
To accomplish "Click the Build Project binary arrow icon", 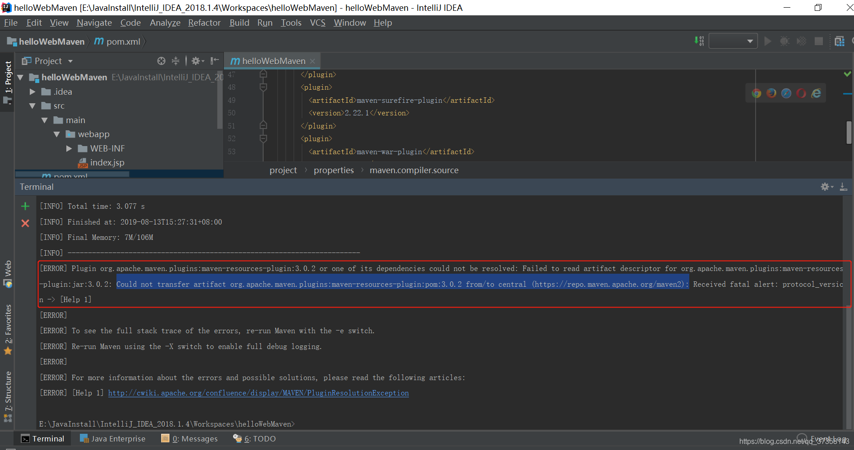I will click(x=699, y=41).
